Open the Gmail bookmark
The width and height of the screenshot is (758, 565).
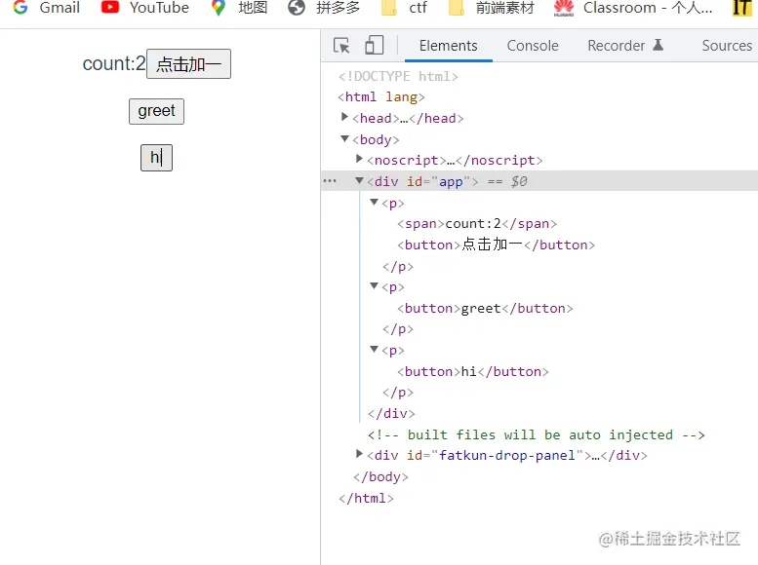47,8
